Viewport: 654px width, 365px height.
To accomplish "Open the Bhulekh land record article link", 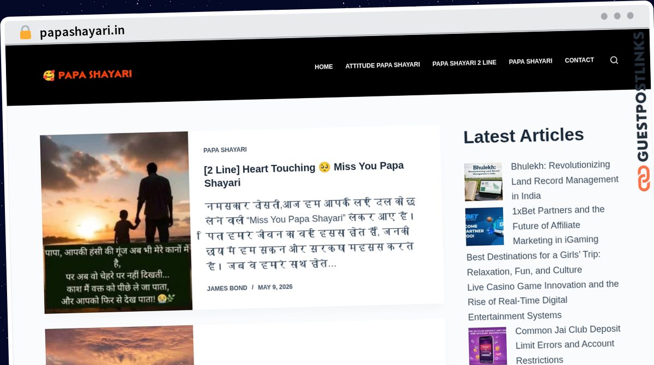I will [565, 180].
